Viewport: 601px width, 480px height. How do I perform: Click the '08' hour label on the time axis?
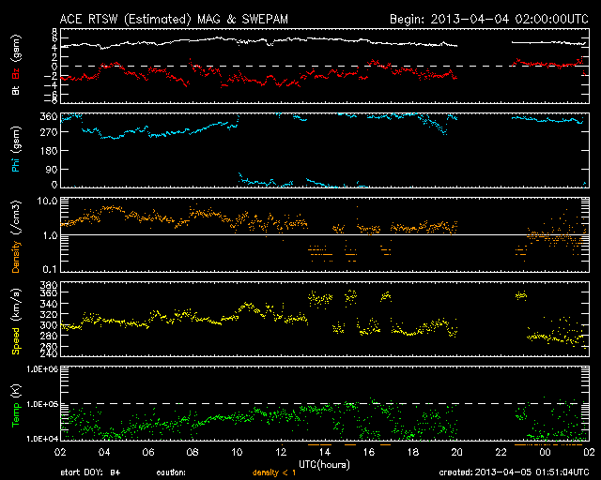[x=193, y=453]
